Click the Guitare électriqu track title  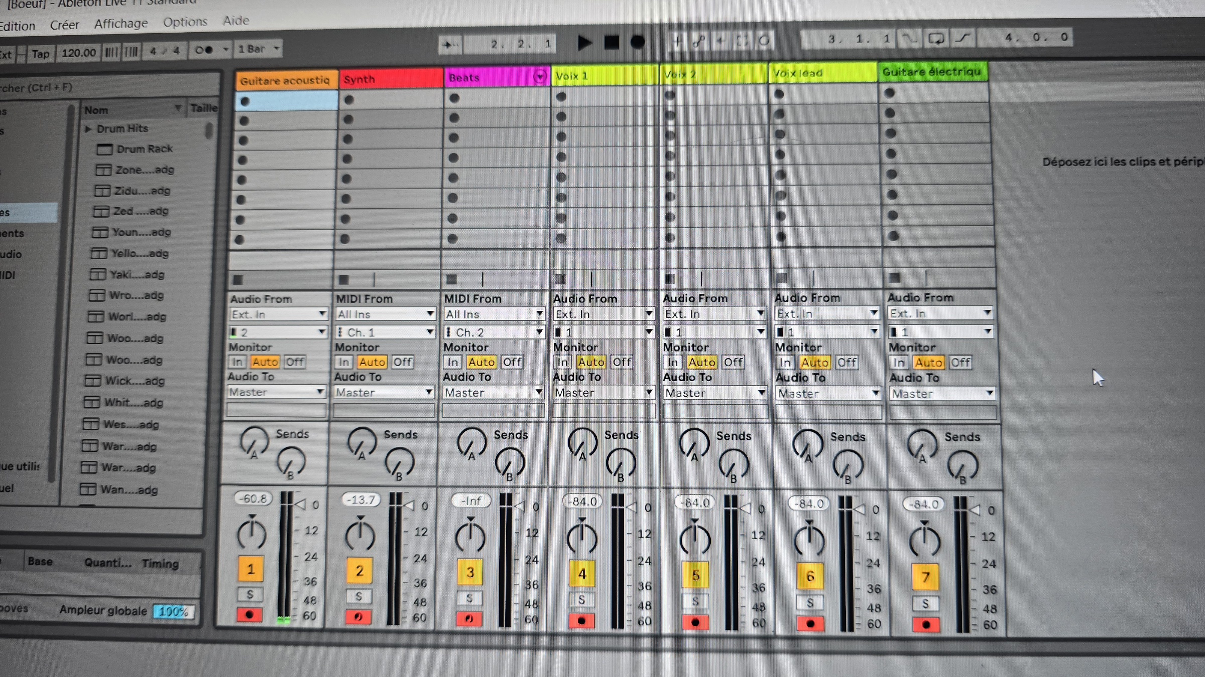coord(932,72)
